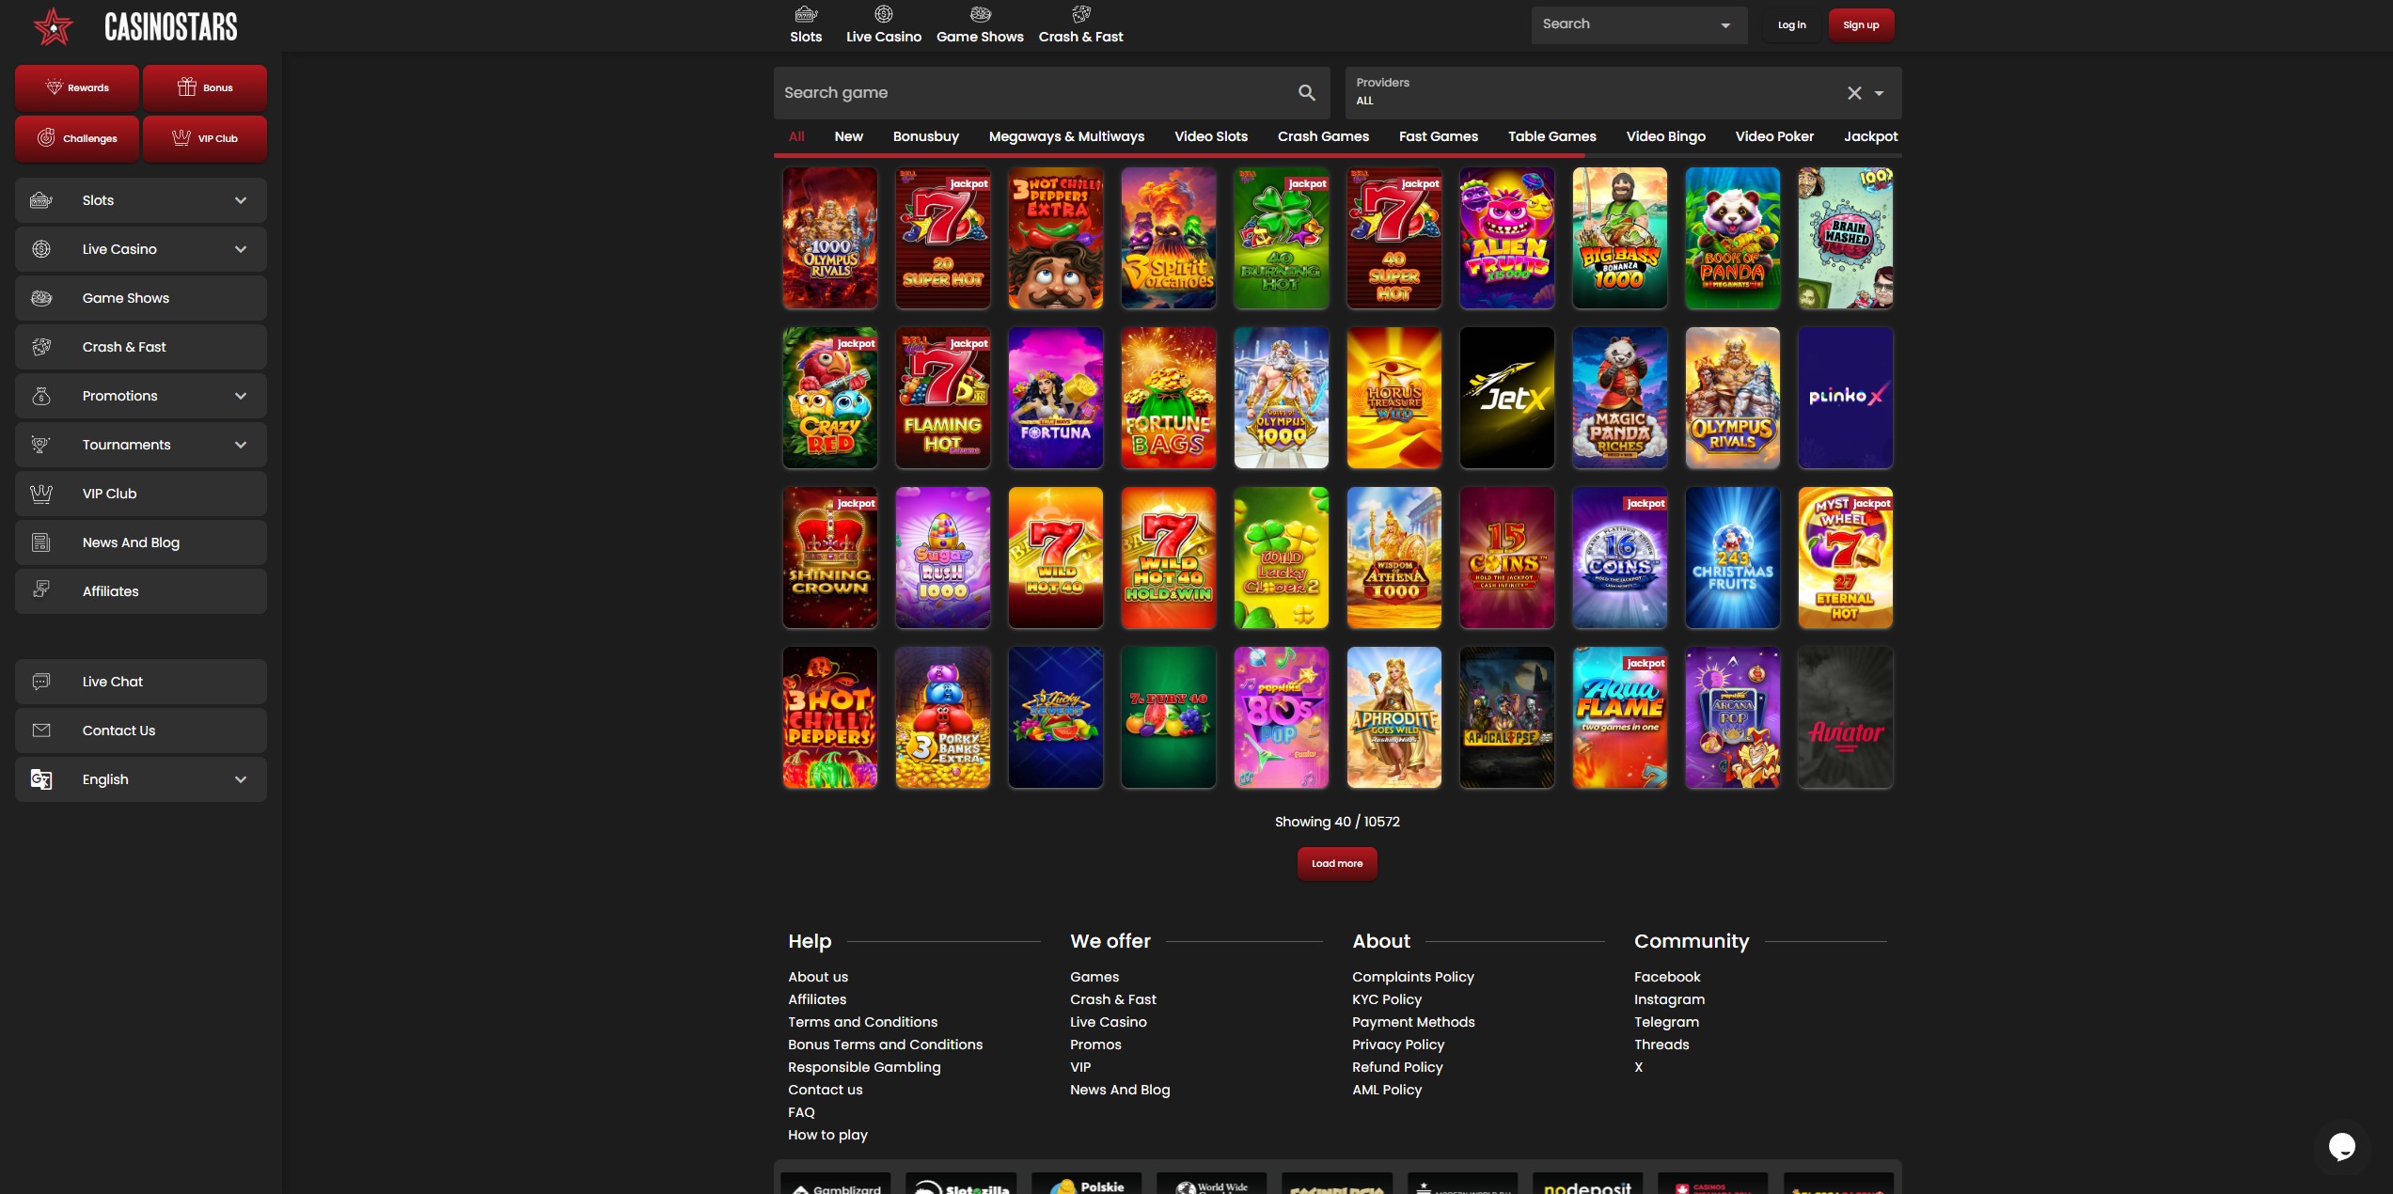Click the Affiliates sidebar icon

41,589
